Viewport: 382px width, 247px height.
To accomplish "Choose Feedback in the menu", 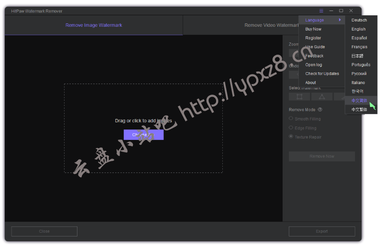I will tap(322, 56).
